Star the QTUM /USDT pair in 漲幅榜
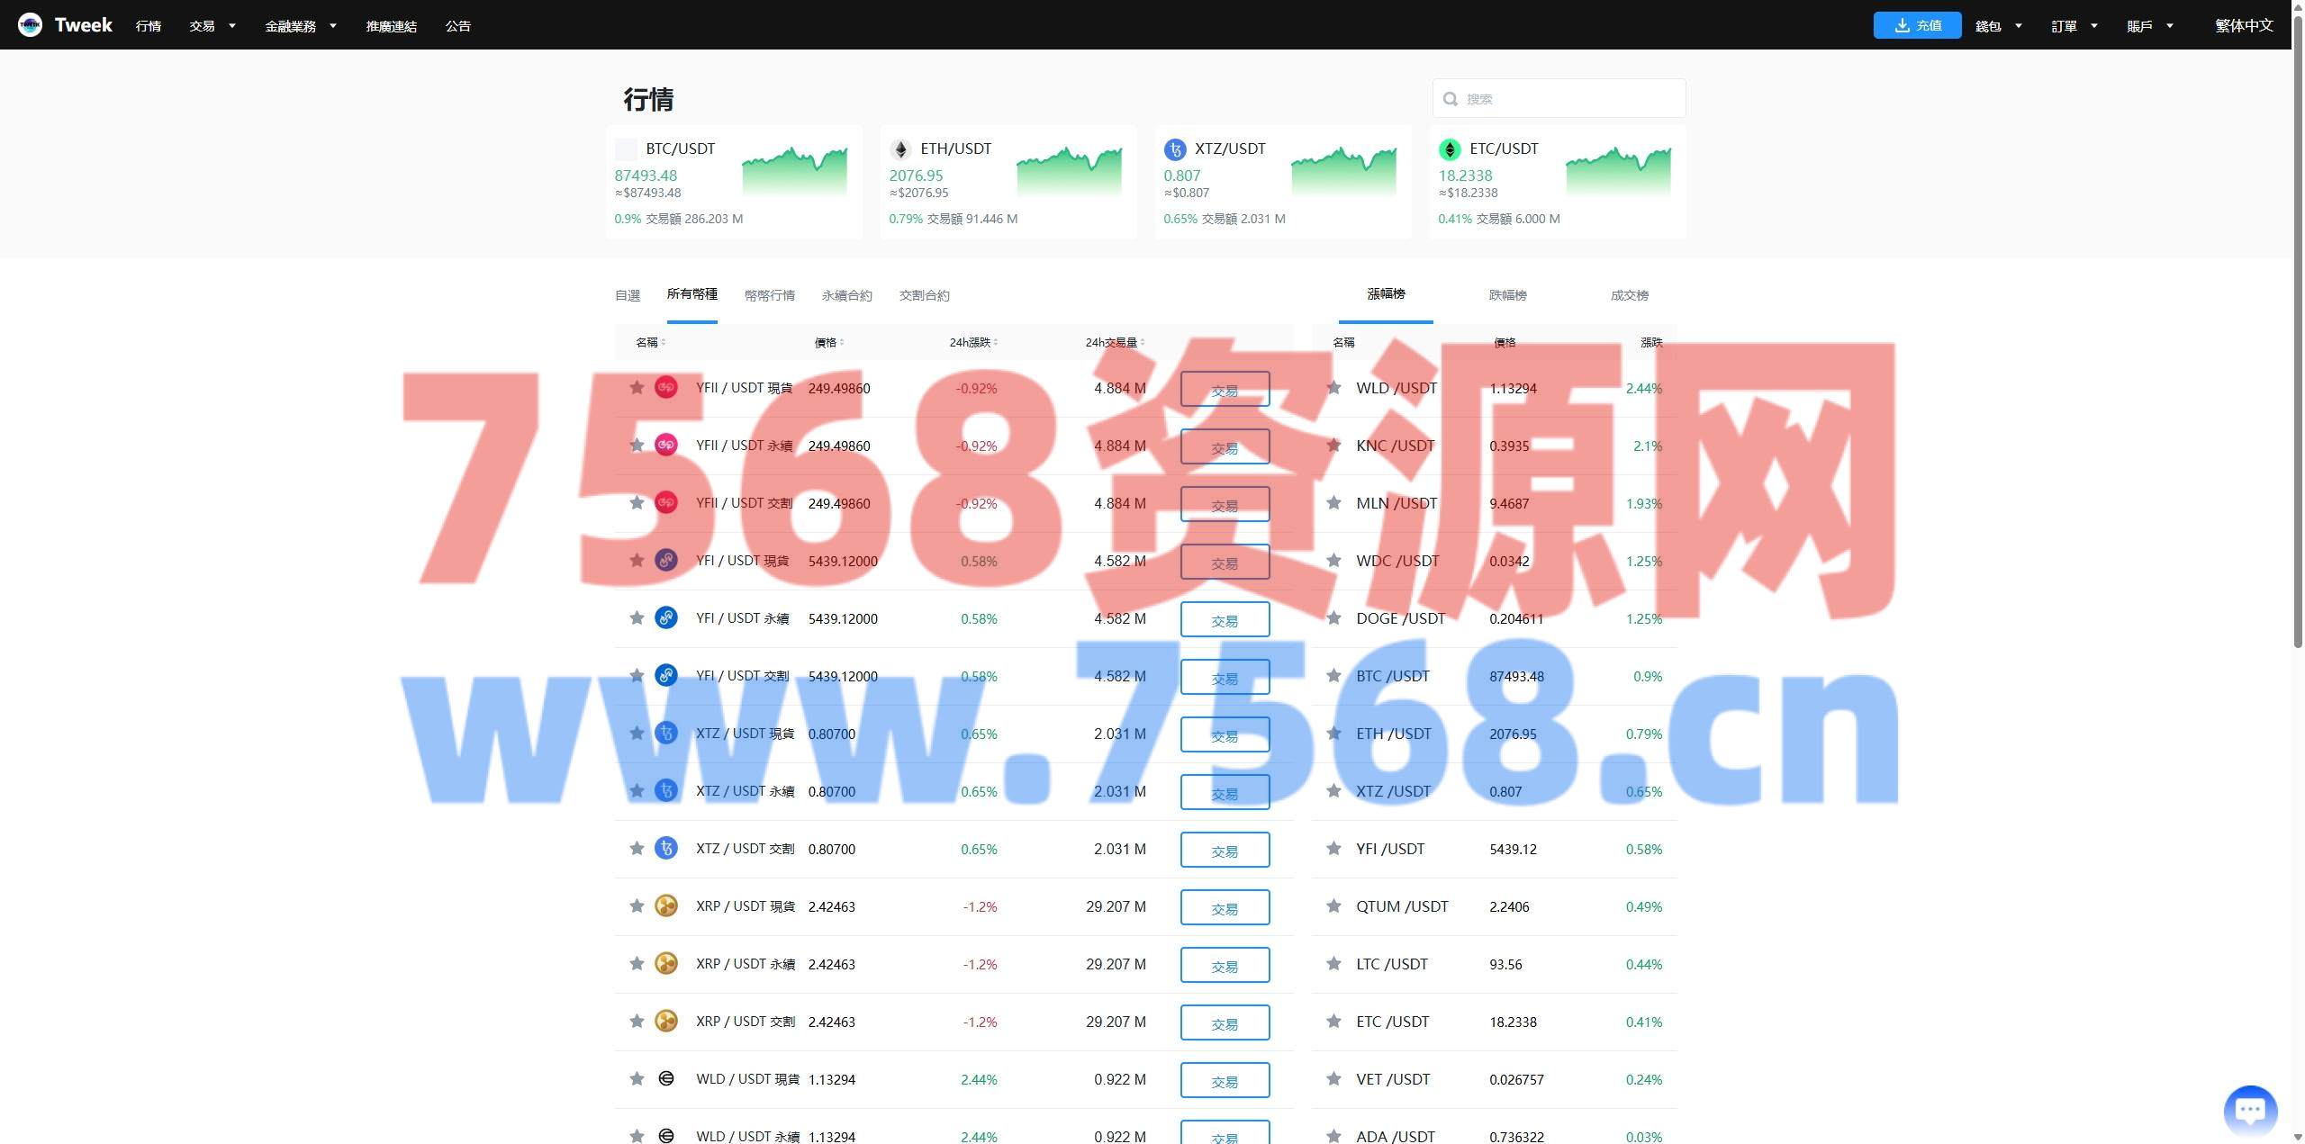The image size is (2305, 1144). pyautogui.click(x=1333, y=905)
